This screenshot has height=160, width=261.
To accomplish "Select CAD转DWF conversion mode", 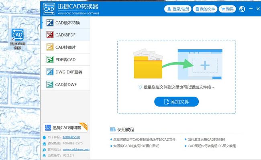I will point(65,85).
